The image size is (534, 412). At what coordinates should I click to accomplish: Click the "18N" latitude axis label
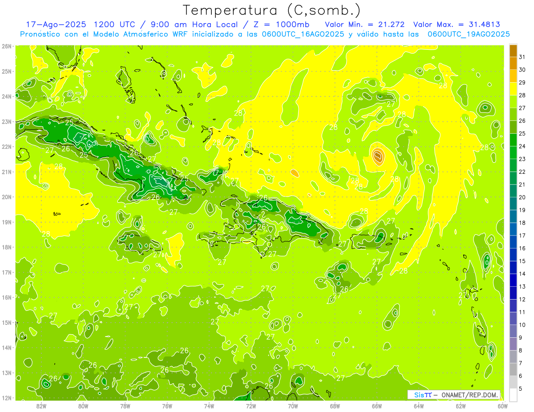click(x=7, y=247)
